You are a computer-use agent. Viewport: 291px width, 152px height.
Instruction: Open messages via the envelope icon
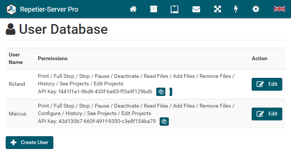click(196, 9)
